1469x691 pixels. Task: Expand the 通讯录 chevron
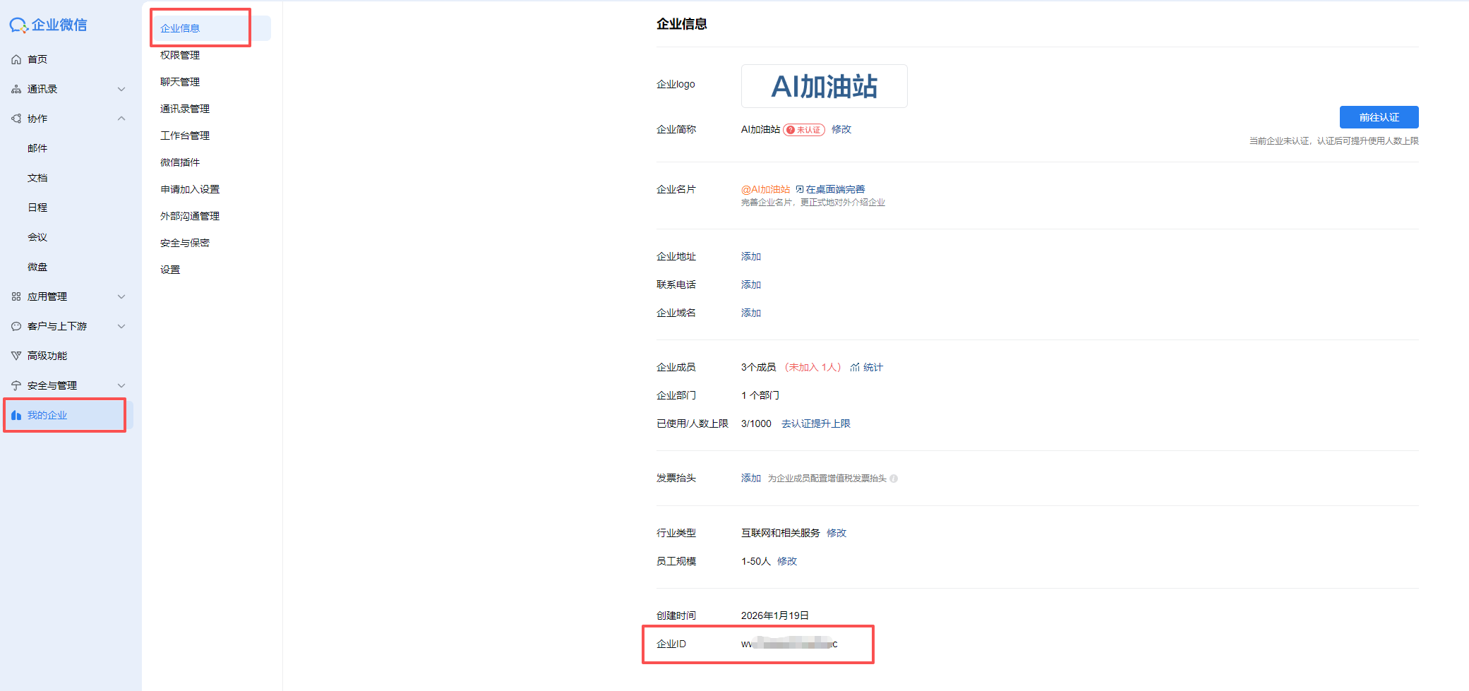(x=121, y=89)
